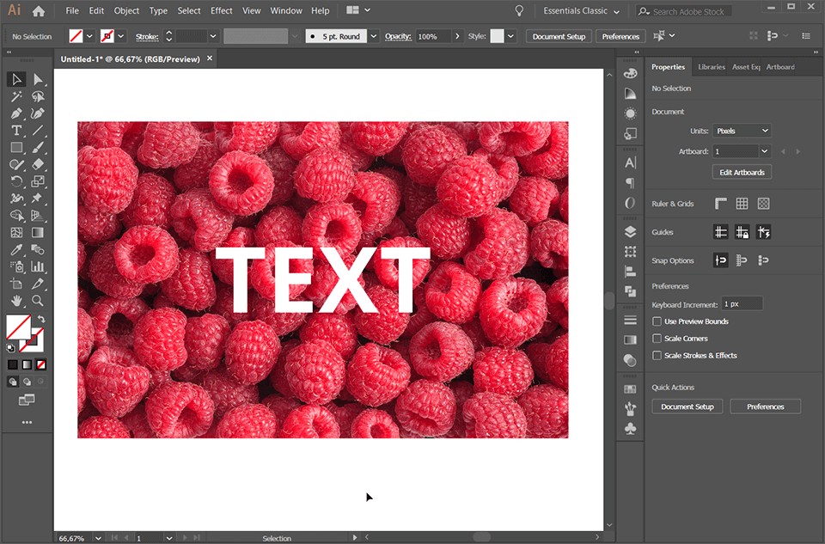Open the Layers panel icon

(x=630, y=231)
